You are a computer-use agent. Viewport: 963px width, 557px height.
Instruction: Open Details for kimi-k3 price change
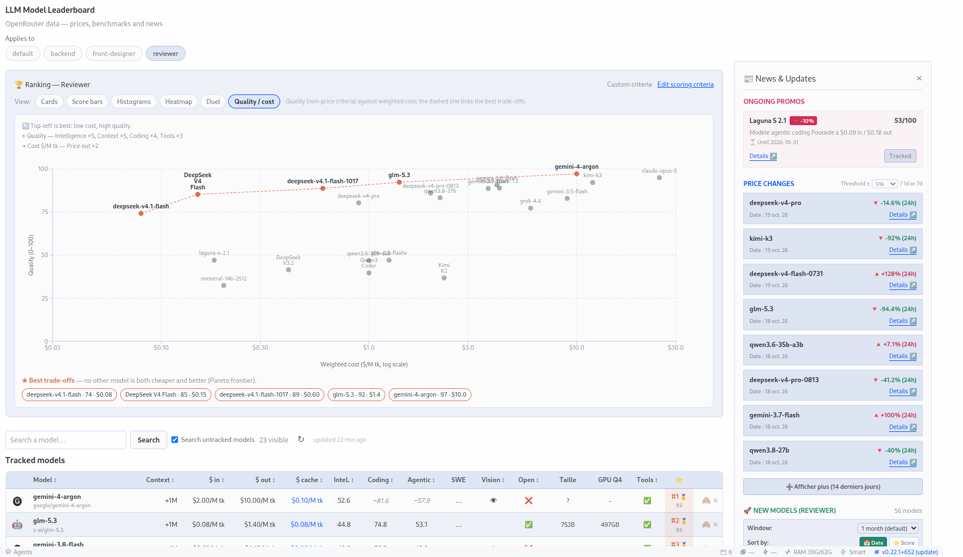[x=903, y=250]
